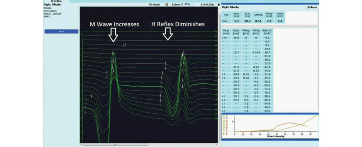Select the stimulus intensity cell 14.4
Viewport: 362px width, 147px height.
tap(268, 49)
